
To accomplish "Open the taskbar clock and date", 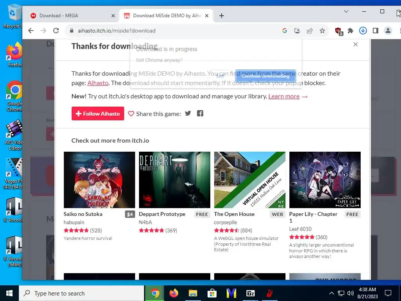I will (367, 293).
